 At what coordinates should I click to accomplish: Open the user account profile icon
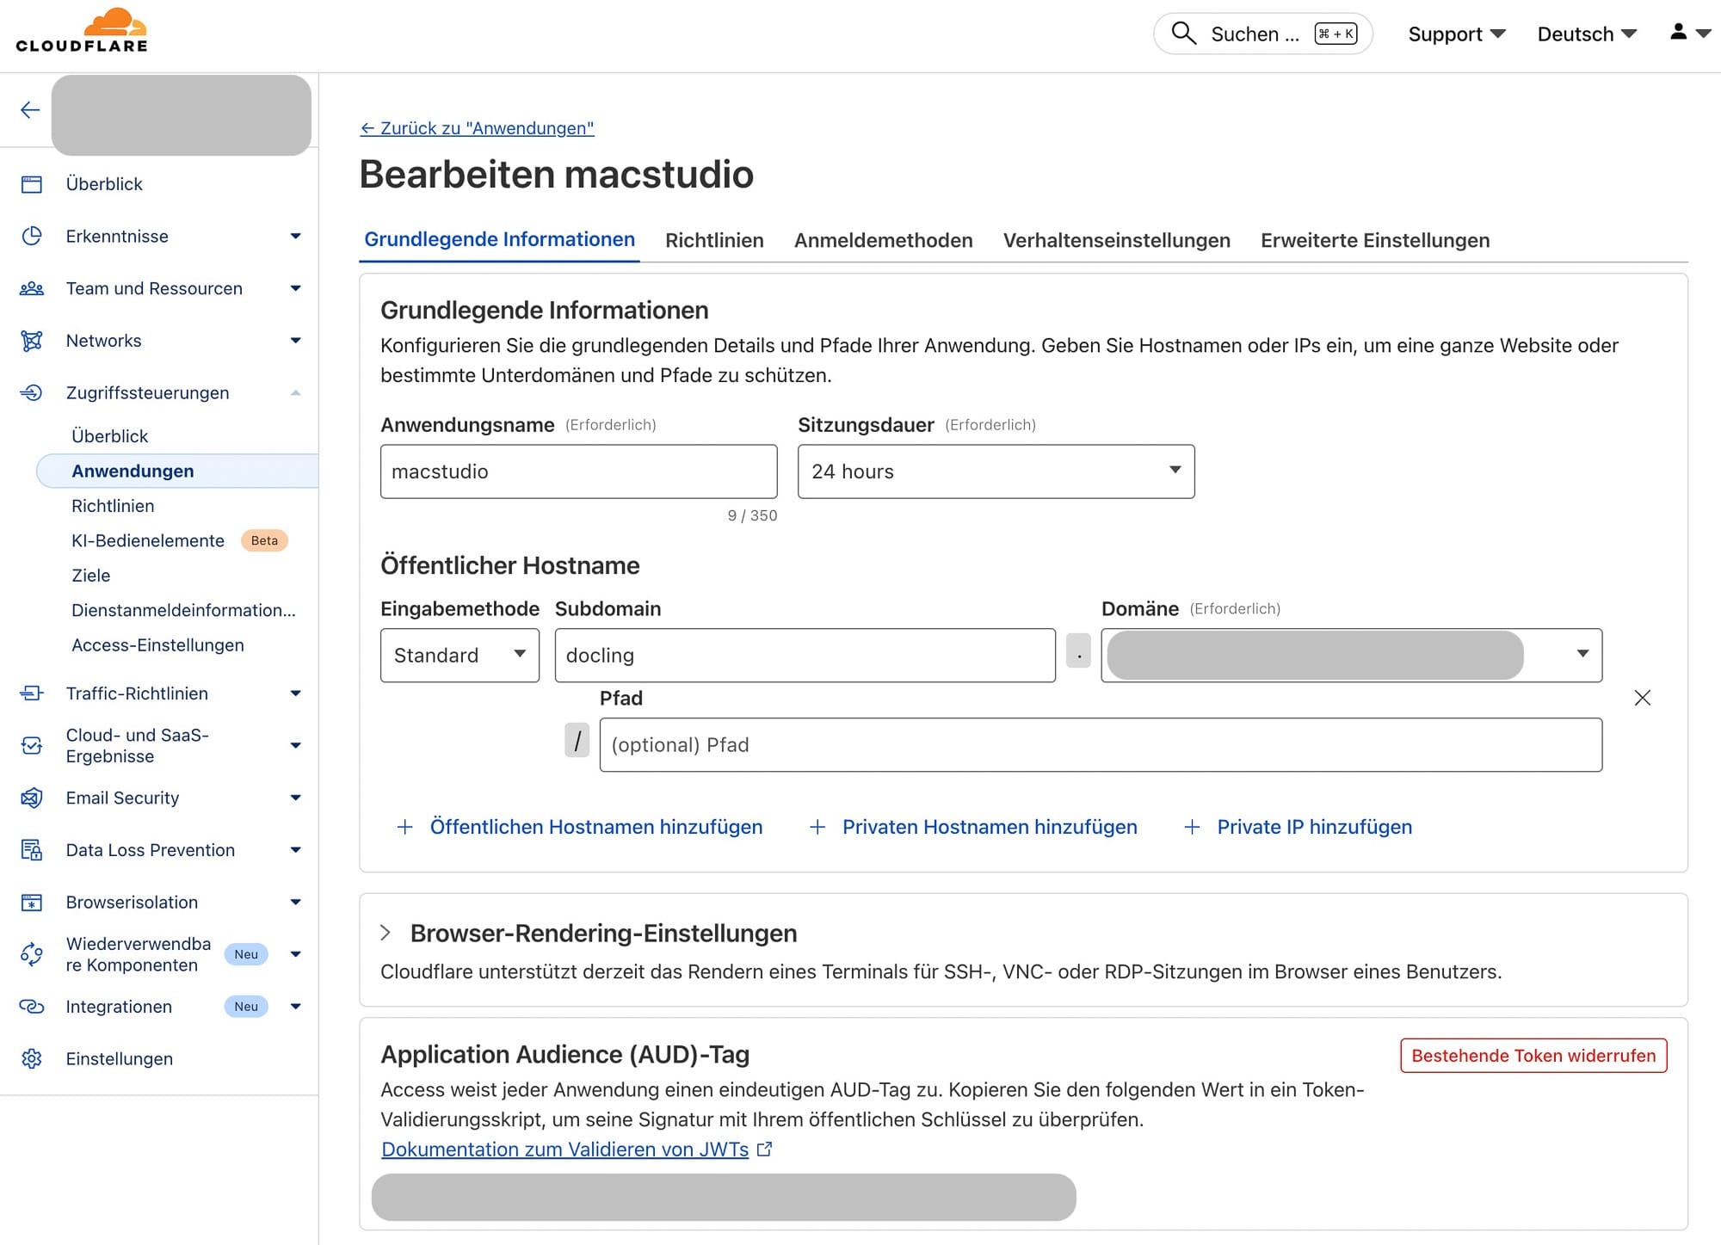pyautogui.click(x=1679, y=33)
